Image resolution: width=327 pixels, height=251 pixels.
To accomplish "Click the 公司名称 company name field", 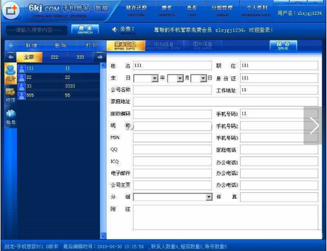I will pyautogui.click(x=172, y=90).
